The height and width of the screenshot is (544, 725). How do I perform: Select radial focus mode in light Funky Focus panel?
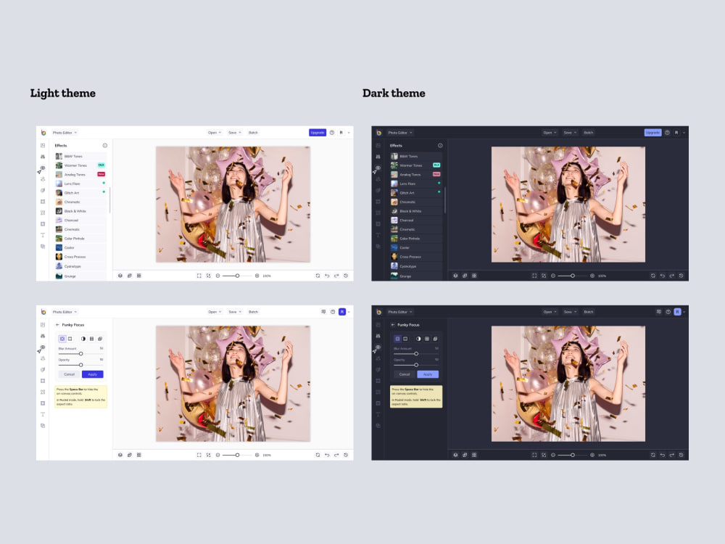pos(62,339)
